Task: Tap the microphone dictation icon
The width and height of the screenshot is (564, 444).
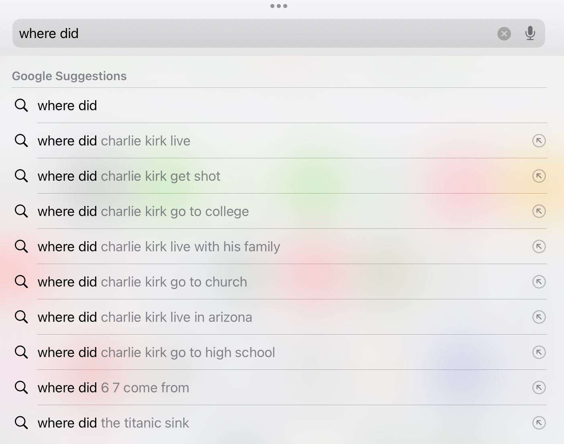Action: click(530, 33)
